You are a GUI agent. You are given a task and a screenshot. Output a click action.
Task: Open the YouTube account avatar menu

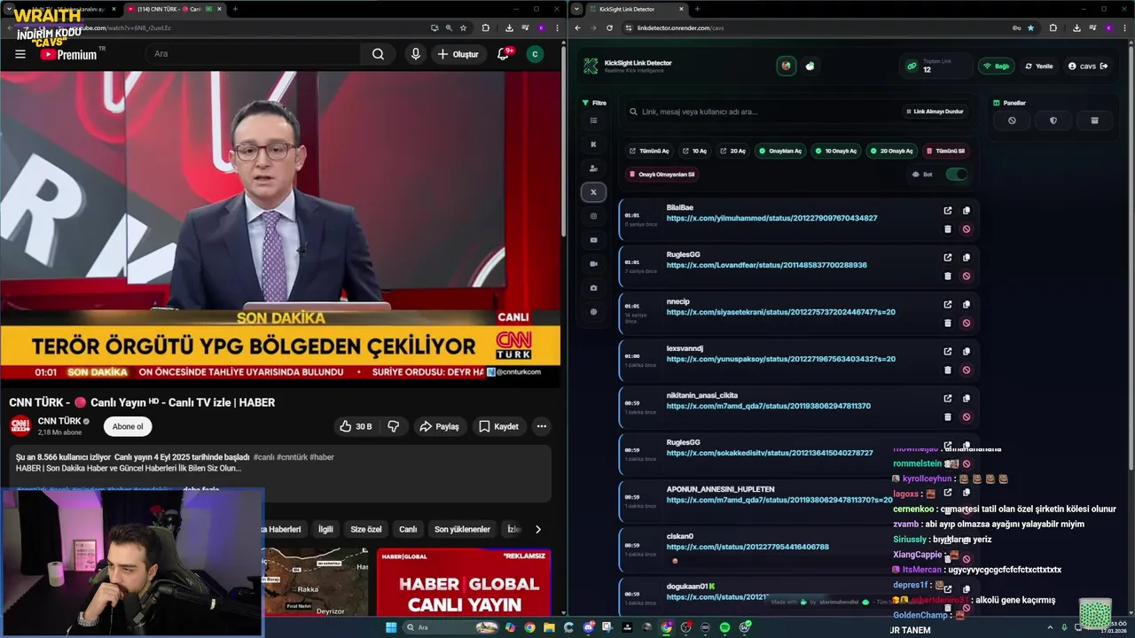(535, 54)
